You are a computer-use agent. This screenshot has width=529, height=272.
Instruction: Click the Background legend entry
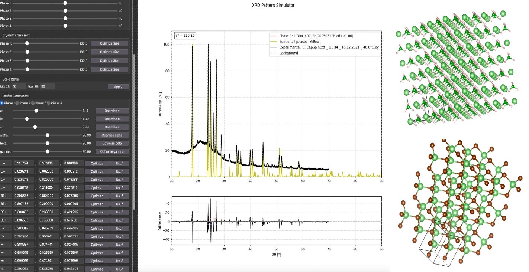(284, 53)
